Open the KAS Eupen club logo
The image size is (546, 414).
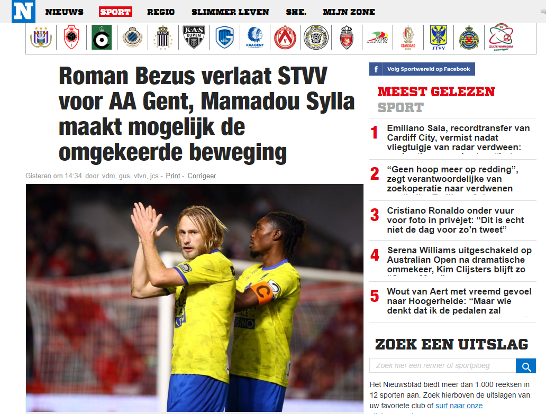point(194,37)
